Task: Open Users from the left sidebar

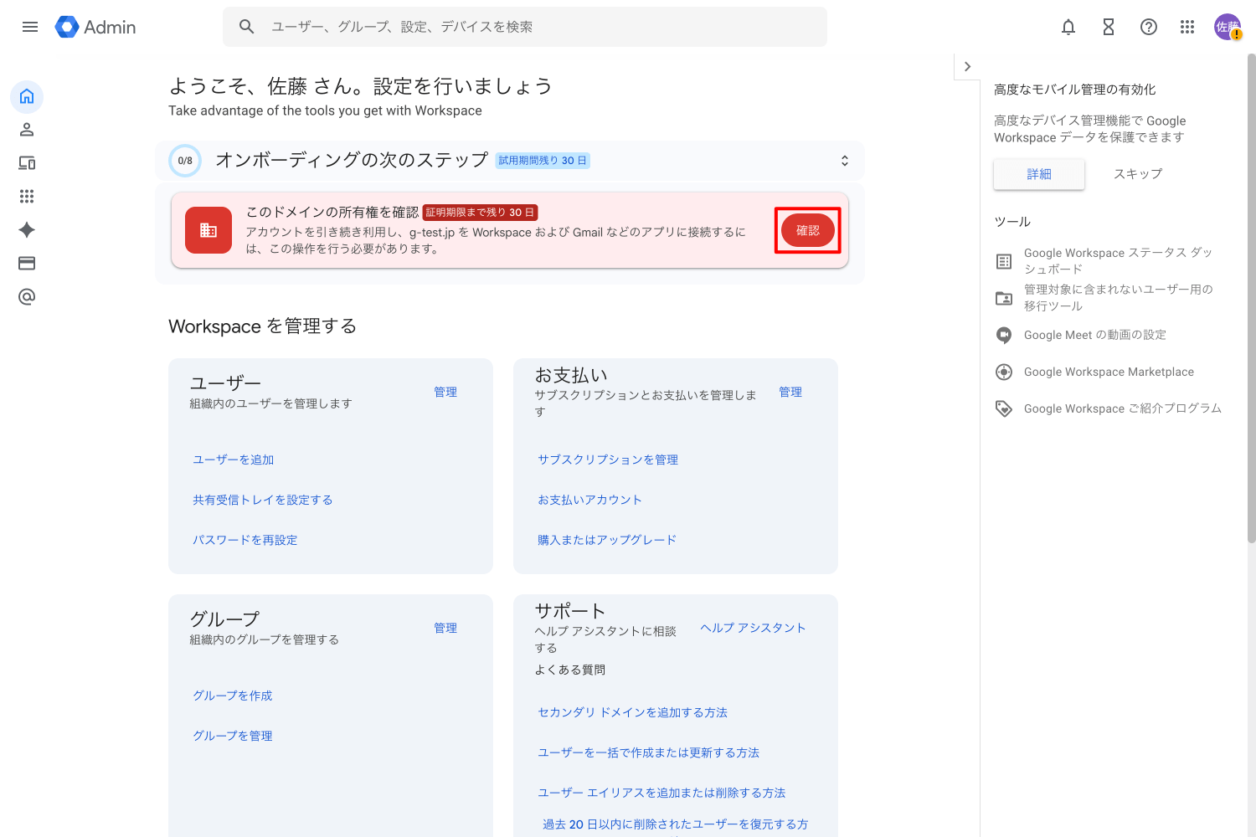Action: 27,130
